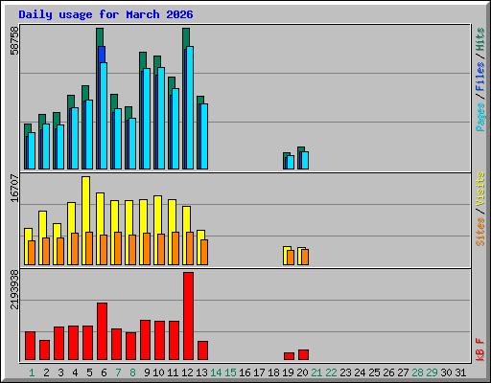Click the cyan 'Pages' legend label
This screenshot has height=383, width=491.
479,117
